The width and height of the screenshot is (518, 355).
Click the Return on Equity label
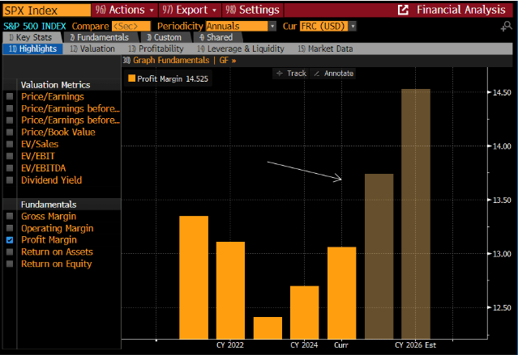(56, 264)
